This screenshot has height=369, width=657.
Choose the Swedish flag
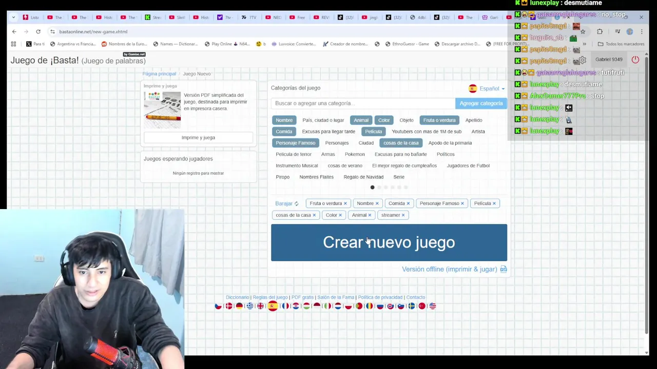pyautogui.click(x=411, y=306)
